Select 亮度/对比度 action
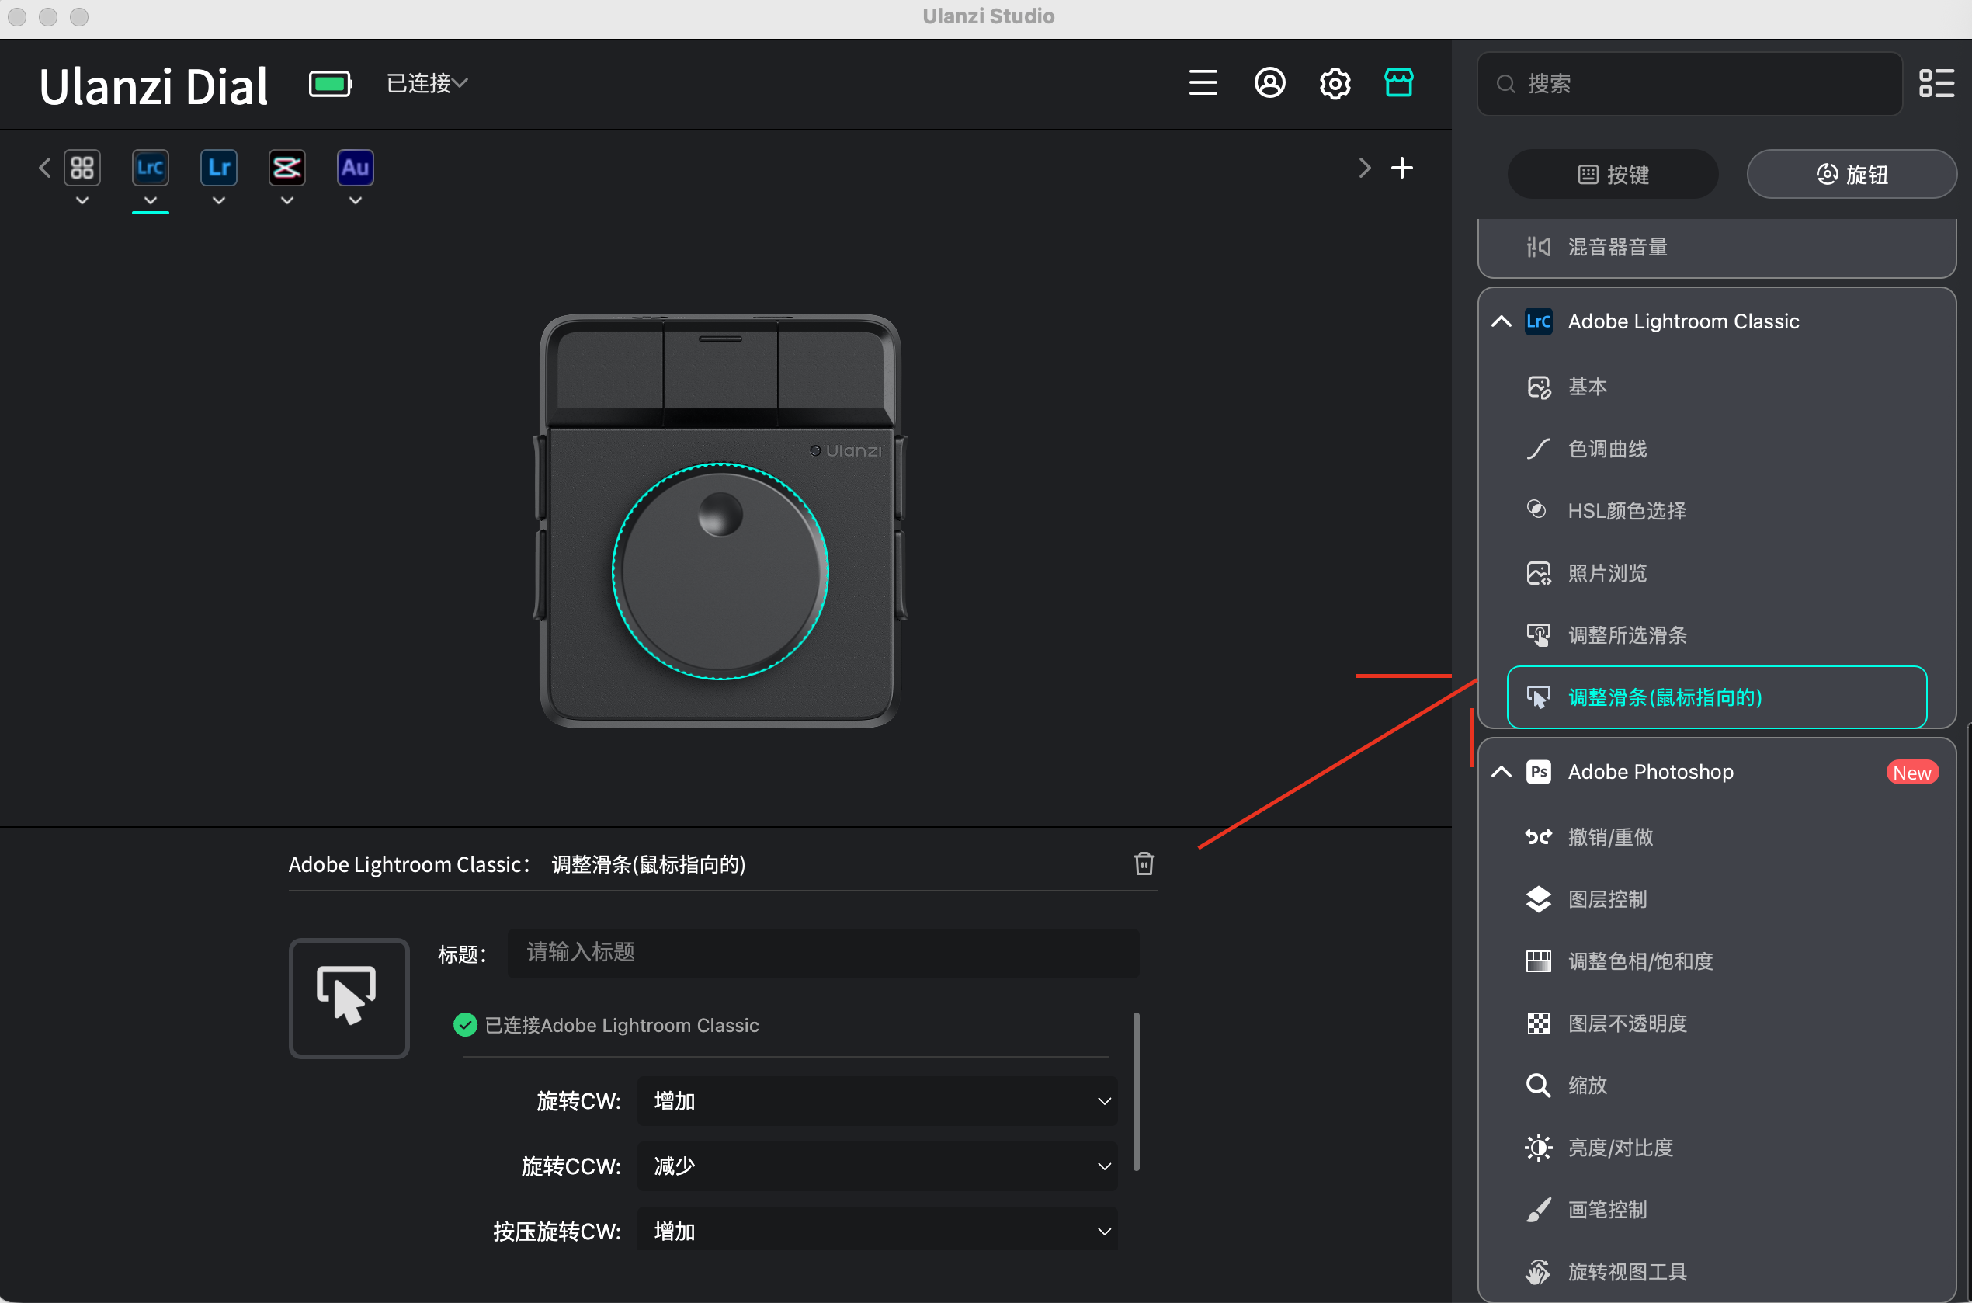Screen dimensions: 1972x1303 tap(1717, 1148)
